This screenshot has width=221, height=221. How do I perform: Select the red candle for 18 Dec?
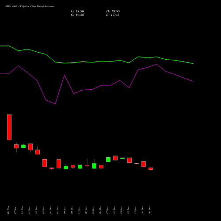point(115,158)
